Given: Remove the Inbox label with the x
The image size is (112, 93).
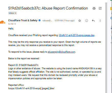Looking at the screenshot, I should pyautogui.click(x=15, y=13).
